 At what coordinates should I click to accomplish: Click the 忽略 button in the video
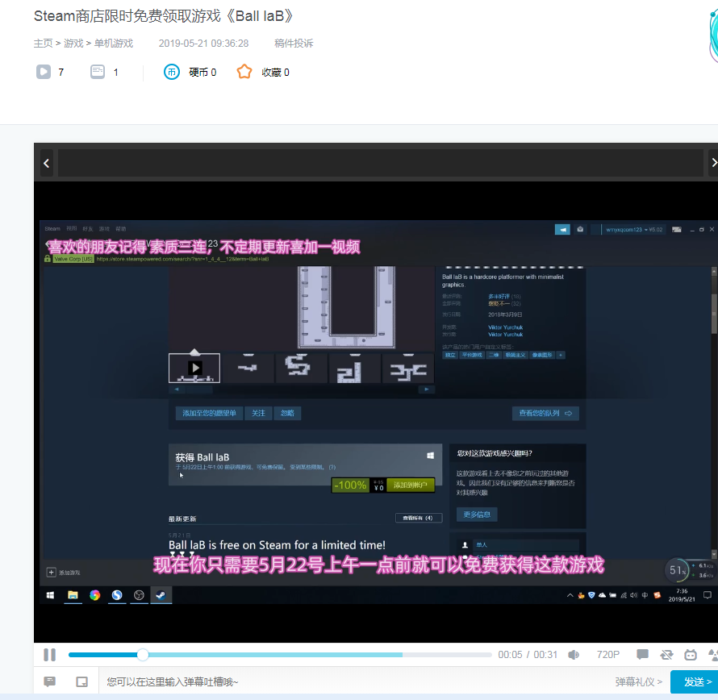pyautogui.click(x=287, y=413)
